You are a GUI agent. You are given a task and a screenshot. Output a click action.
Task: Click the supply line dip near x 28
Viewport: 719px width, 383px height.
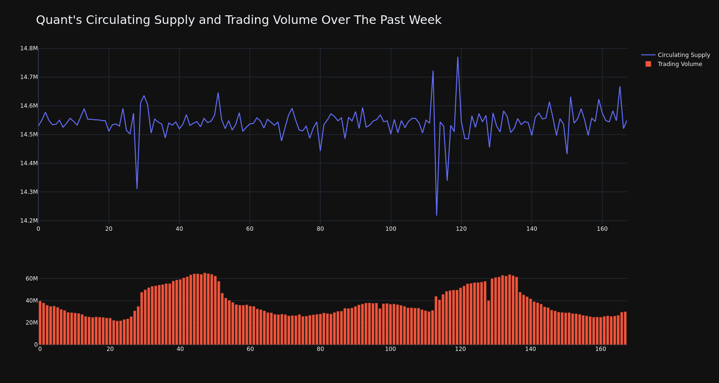[x=137, y=188]
